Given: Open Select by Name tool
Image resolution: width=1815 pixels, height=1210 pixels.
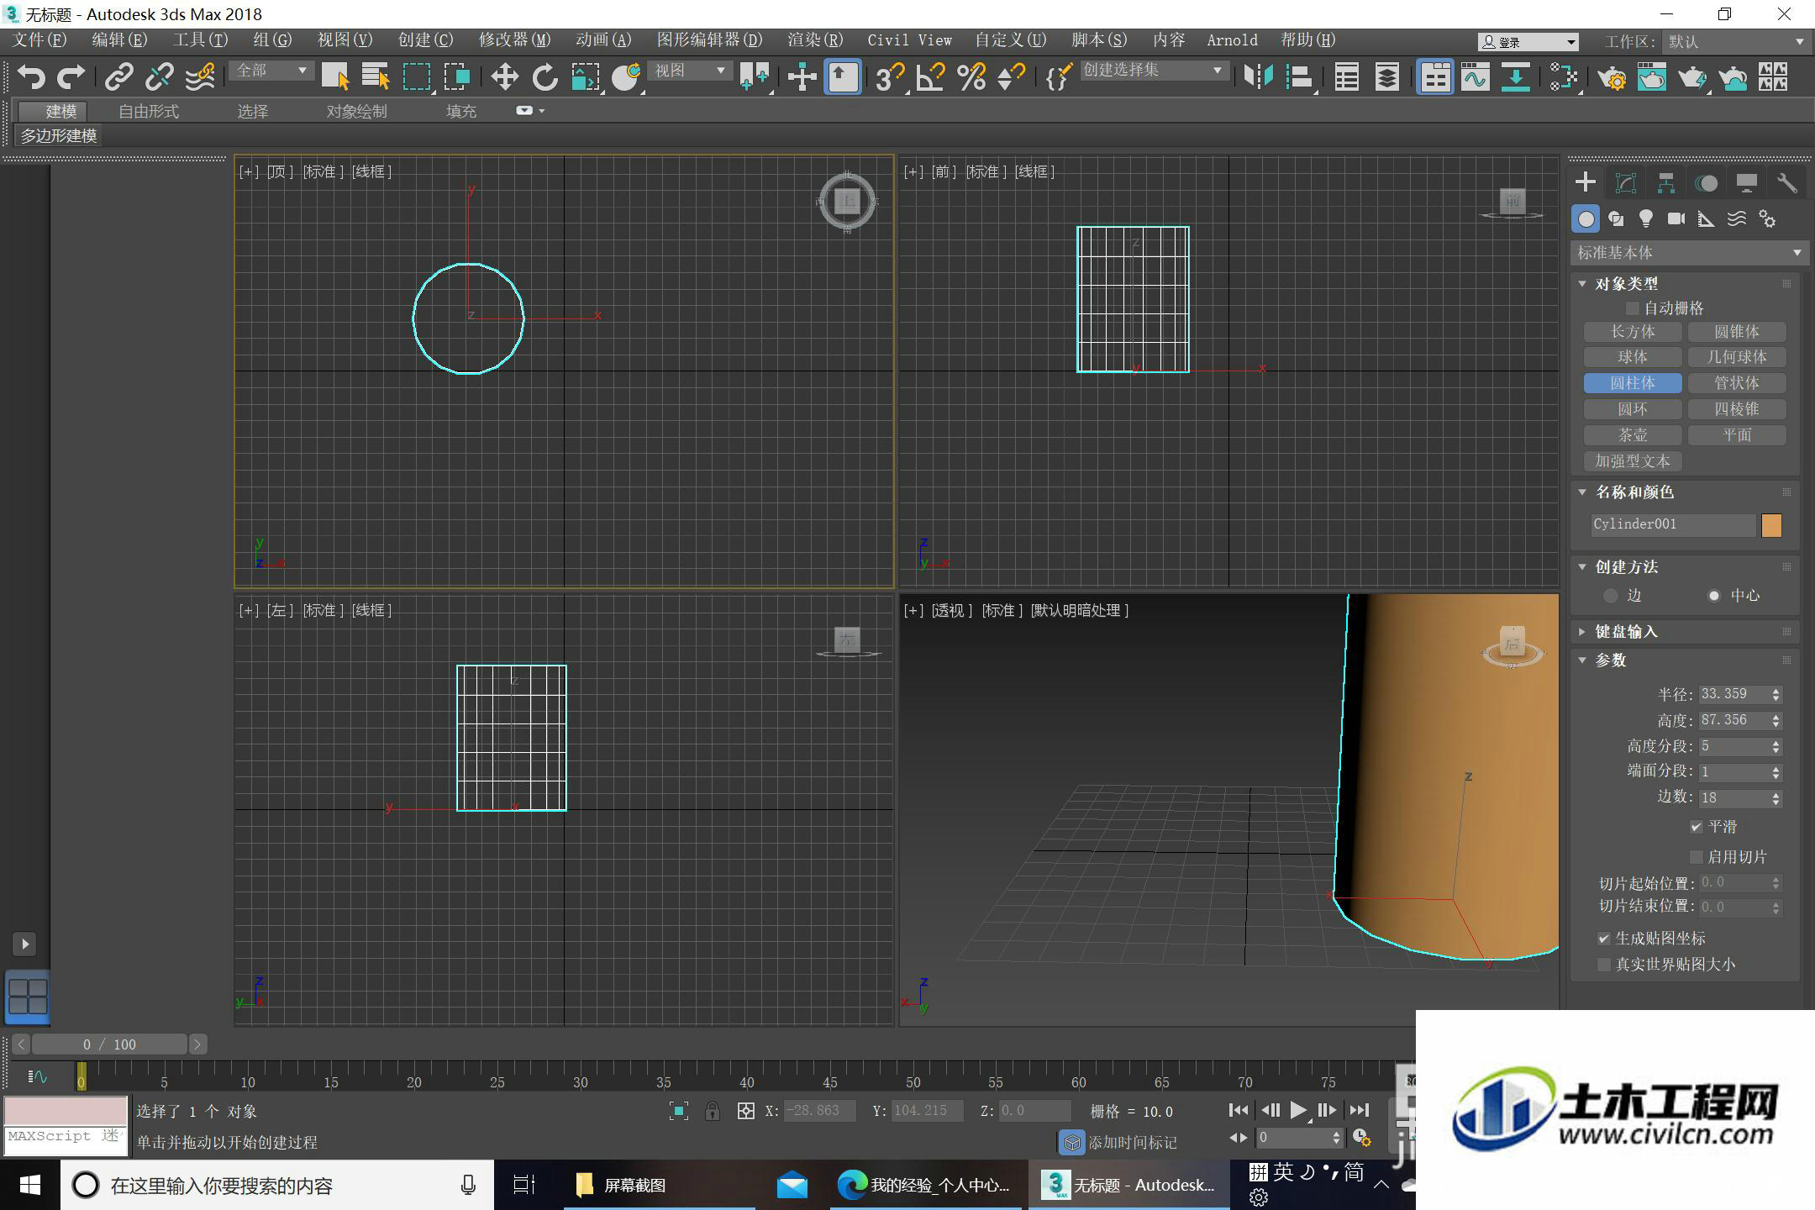Looking at the screenshot, I should pyautogui.click(x=376, y=77).
